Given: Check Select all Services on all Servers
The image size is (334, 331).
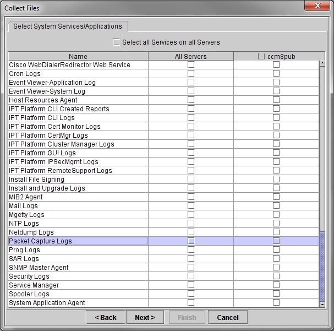Looking at the screenshot, I should (116, 42).
